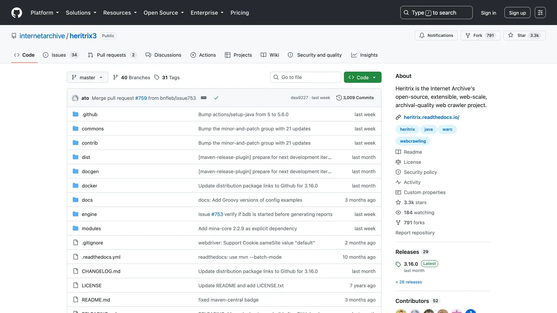This screenshot has width=557, height=313.
Task: Click the commits history clock icon
Action: point(339,98)
